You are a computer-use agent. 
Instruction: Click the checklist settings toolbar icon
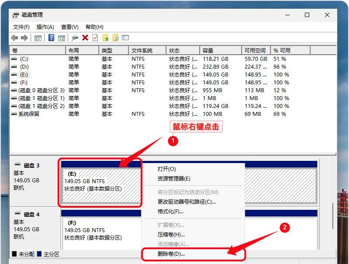pyautogui.click(x=125, y=38)
